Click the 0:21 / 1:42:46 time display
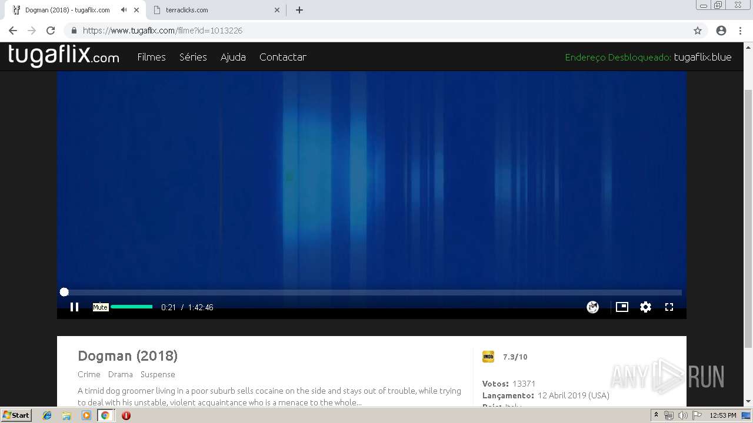Screen dimensions: 753x423 (x=187, y=307)
